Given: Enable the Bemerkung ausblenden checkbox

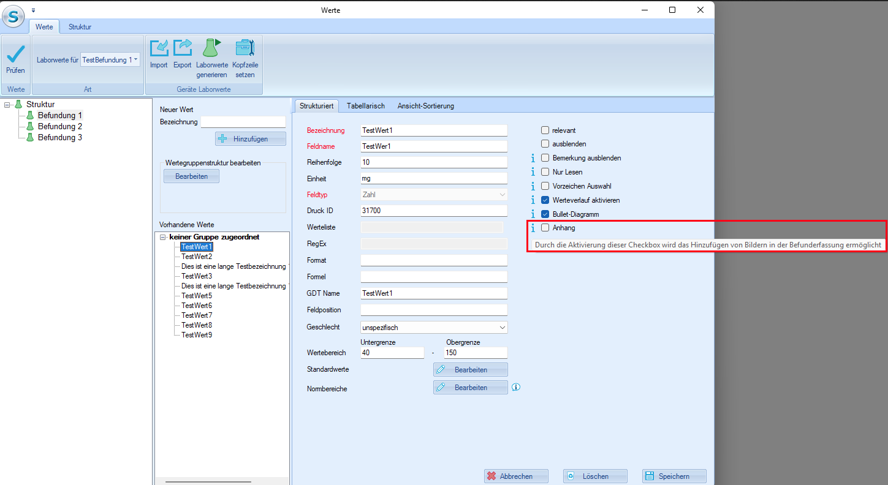Looking at the screenshot, I should (x=545, y=158).
